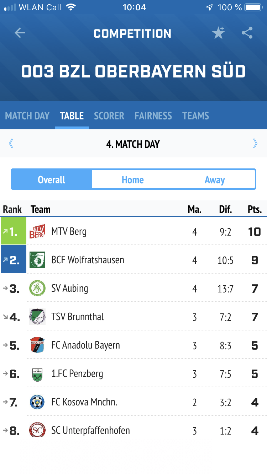Select SC Unterpfaffenhofen team name
267x474 pixels.
90,431
